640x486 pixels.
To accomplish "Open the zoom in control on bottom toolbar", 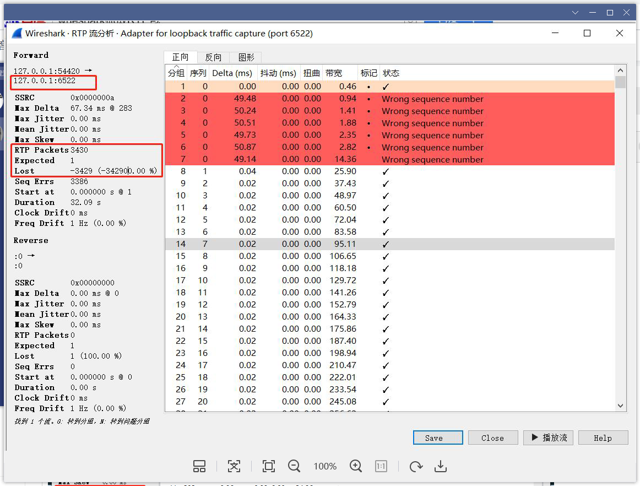I will (x=355, y=466).
